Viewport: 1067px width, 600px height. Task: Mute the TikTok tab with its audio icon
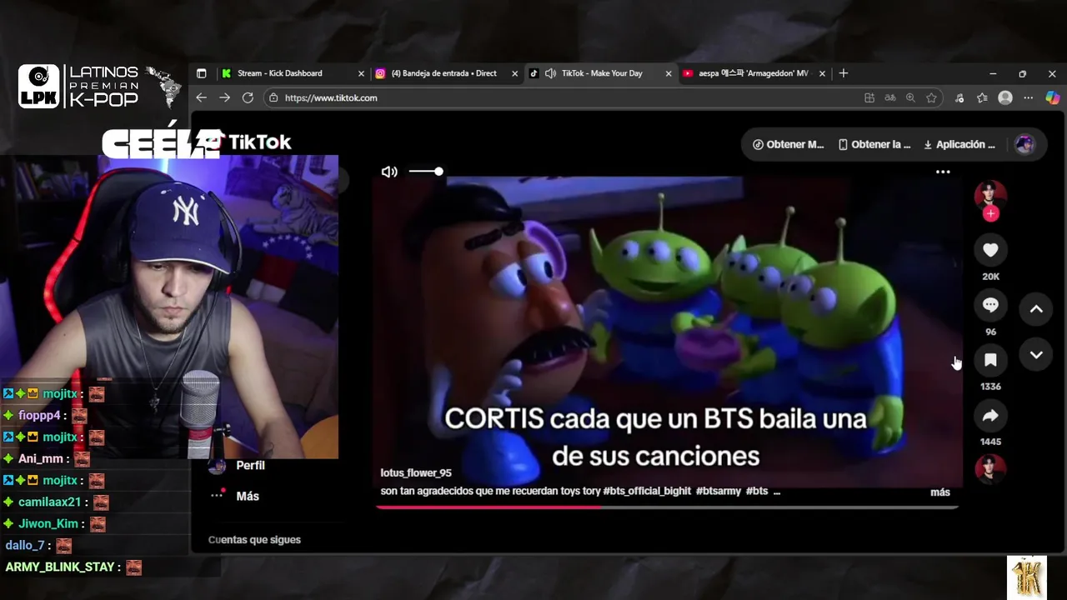pos(550,73)
